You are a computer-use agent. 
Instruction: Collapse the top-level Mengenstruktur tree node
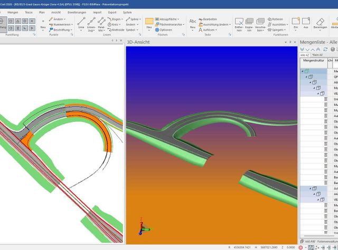point(303,71)
